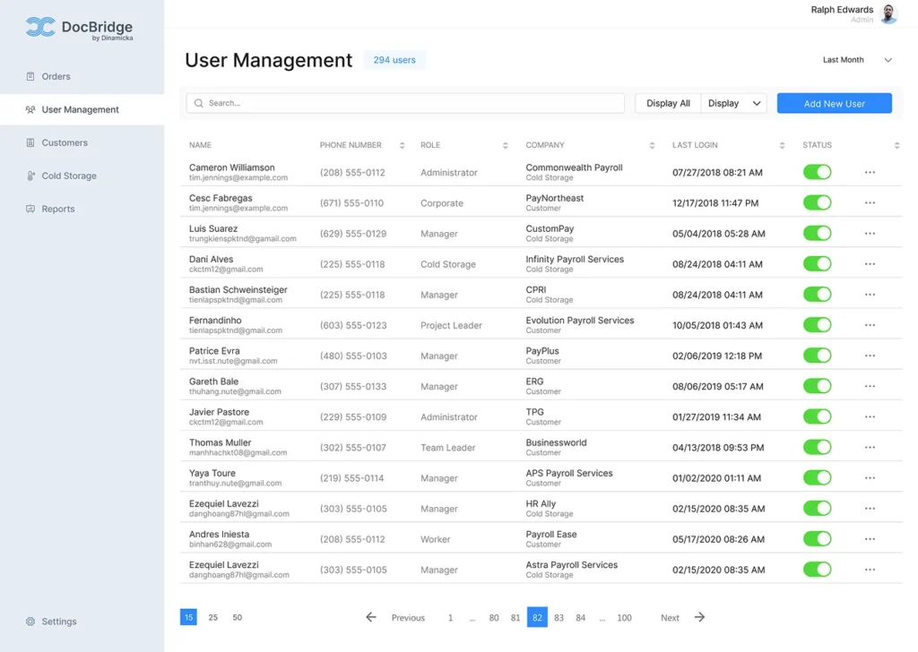Open more options for Gareth Bale
The image size is (918, 652).
tap(870, 386)
